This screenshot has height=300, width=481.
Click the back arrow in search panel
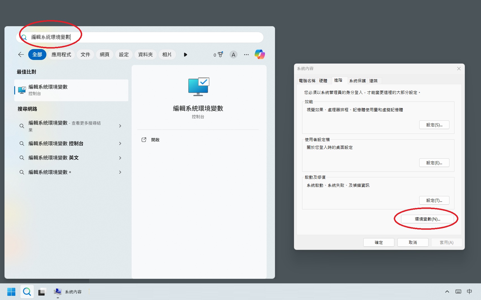coord(21,55)
